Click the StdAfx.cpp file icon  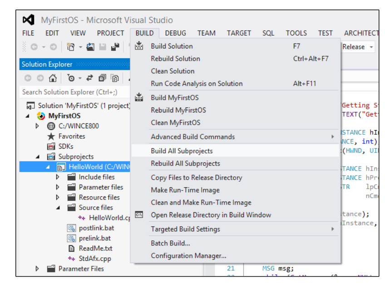tap(71, 259)
